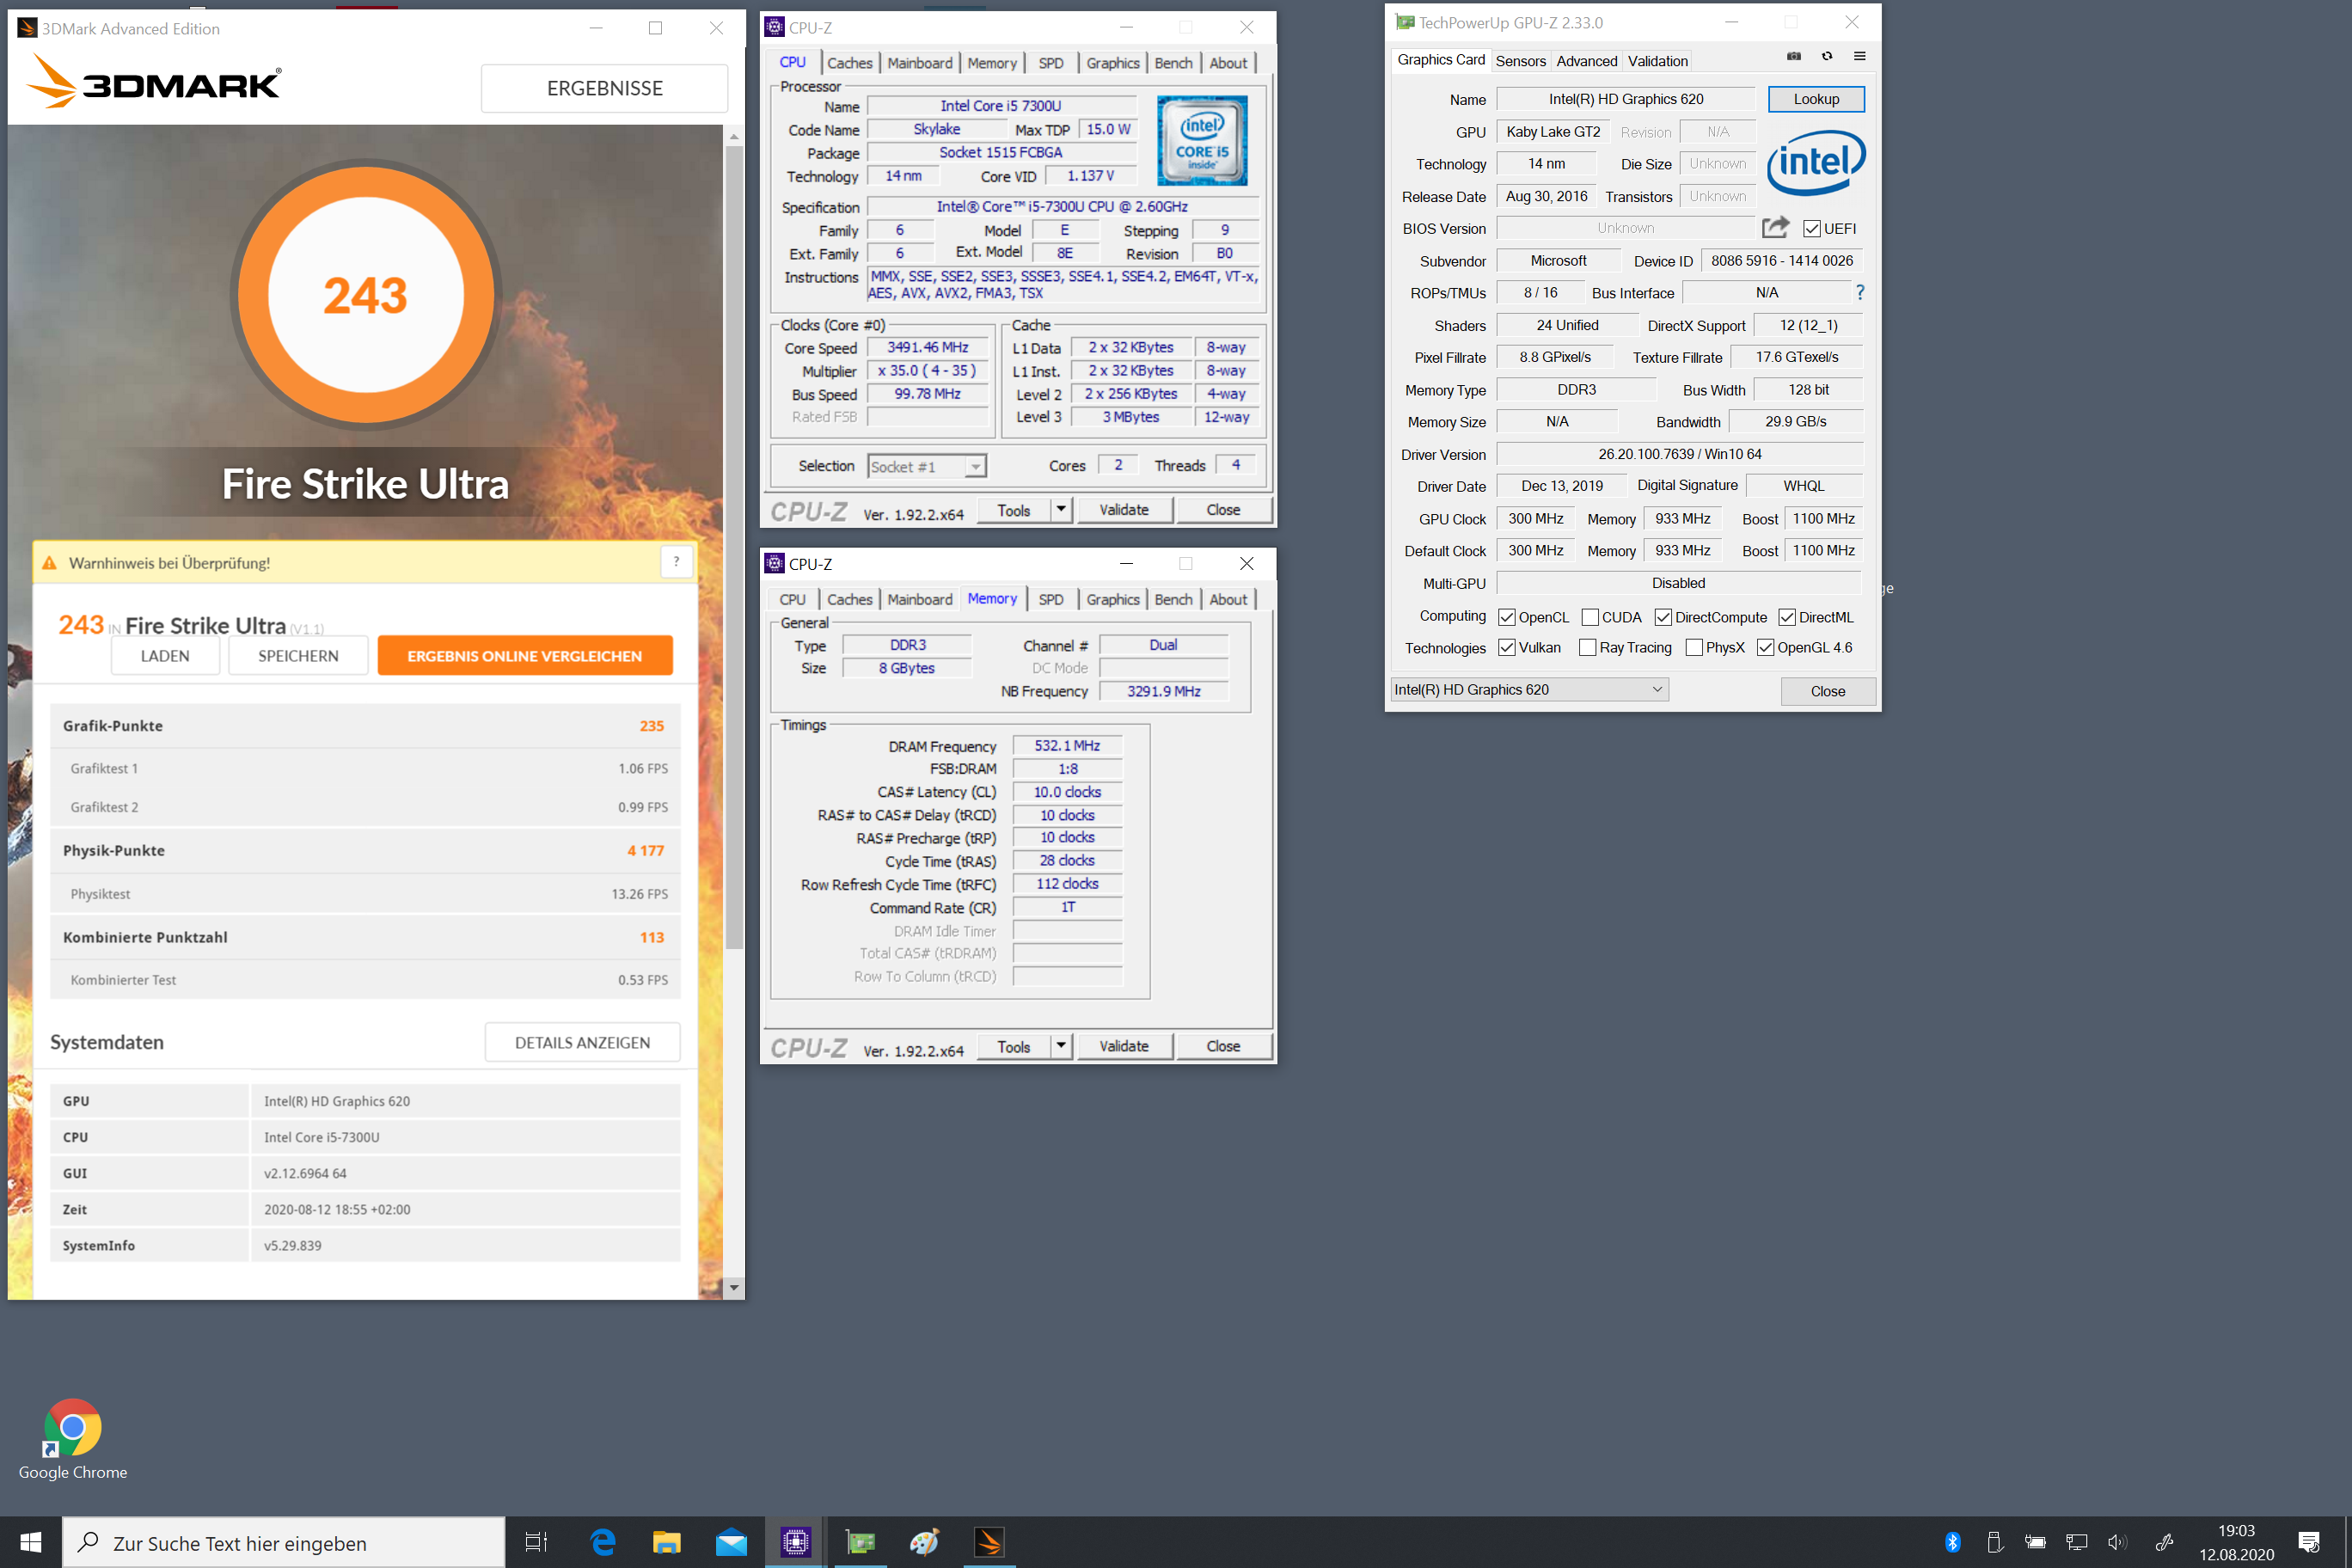Click Validate button in upper CPU-Z
The height and width of the screenshot is (1568, 2352).
pos(1124,510)
